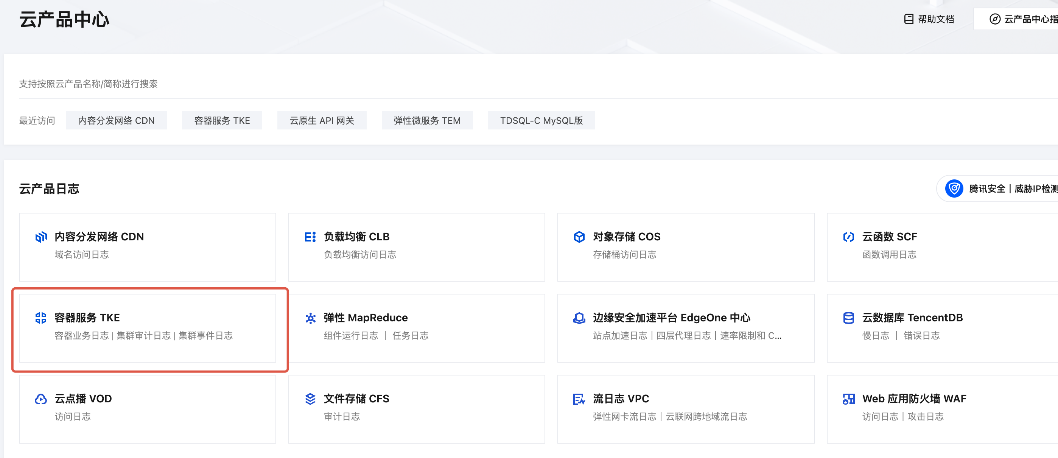Screen dimensions: 1058x458
Task: Select recent tag TDSQL-C MySQL版
Action: pyautogui.click(x=541, y=120)
